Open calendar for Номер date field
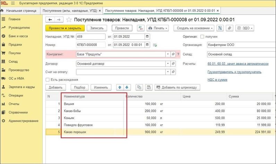Viewport: 276px width, 164px height. (147, 45)
